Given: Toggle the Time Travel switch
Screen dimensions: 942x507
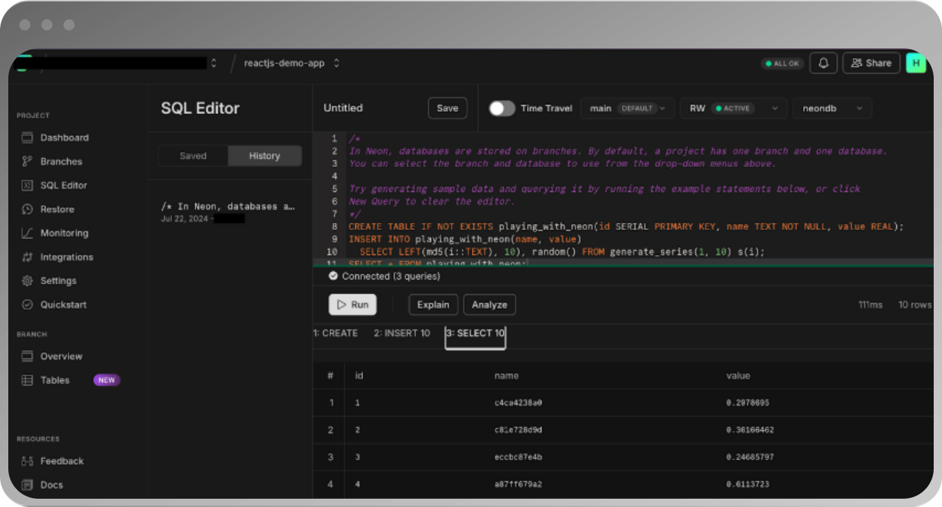Looking at the screenshot, I should (502, 108).
